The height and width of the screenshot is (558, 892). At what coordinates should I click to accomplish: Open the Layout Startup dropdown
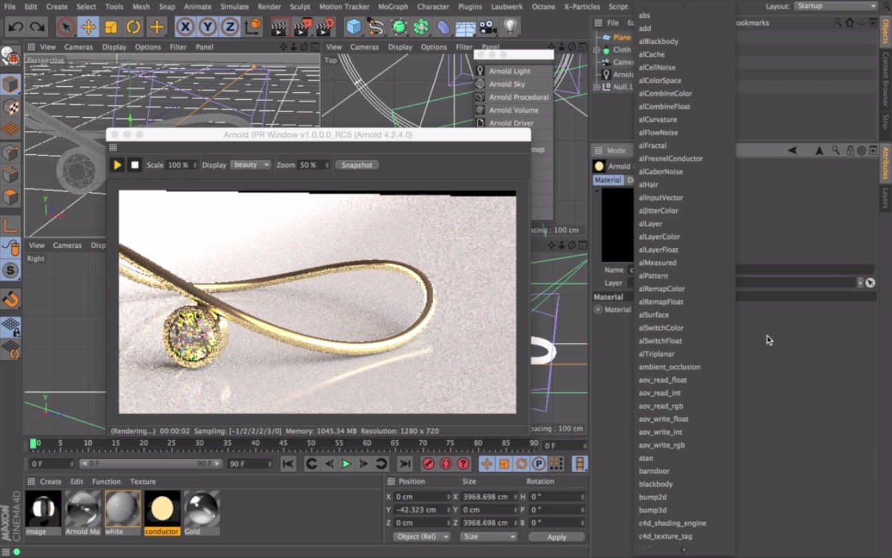[x=835, y=6]
